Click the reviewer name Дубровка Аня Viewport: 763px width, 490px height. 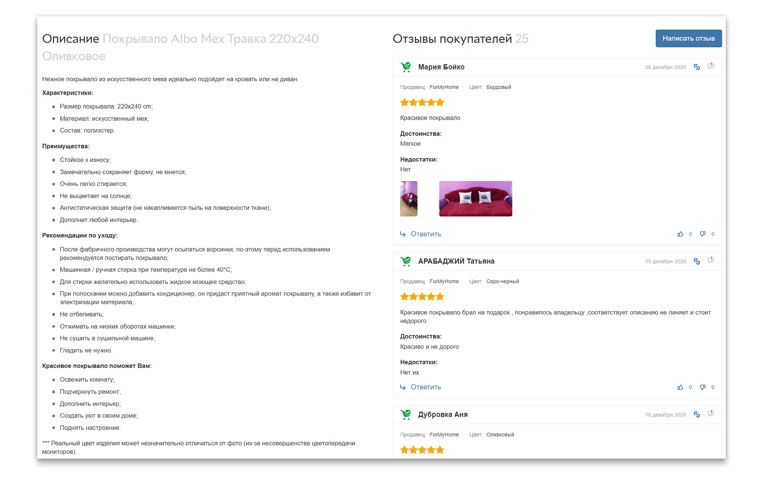click(443, 414)
